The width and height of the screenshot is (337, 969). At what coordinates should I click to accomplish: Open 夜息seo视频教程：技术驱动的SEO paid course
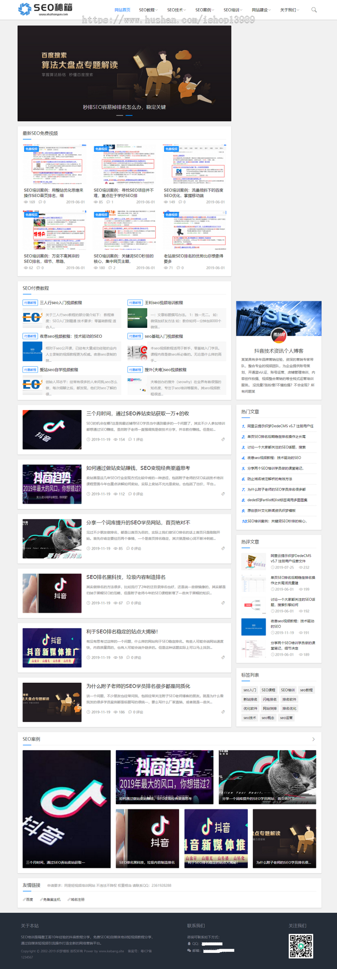(x=71, y=336)
